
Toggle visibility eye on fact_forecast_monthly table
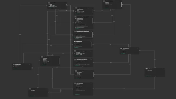(76, 8)
